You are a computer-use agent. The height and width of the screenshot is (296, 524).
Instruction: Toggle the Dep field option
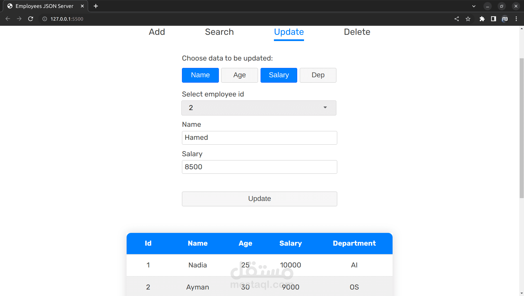(318, 75)
